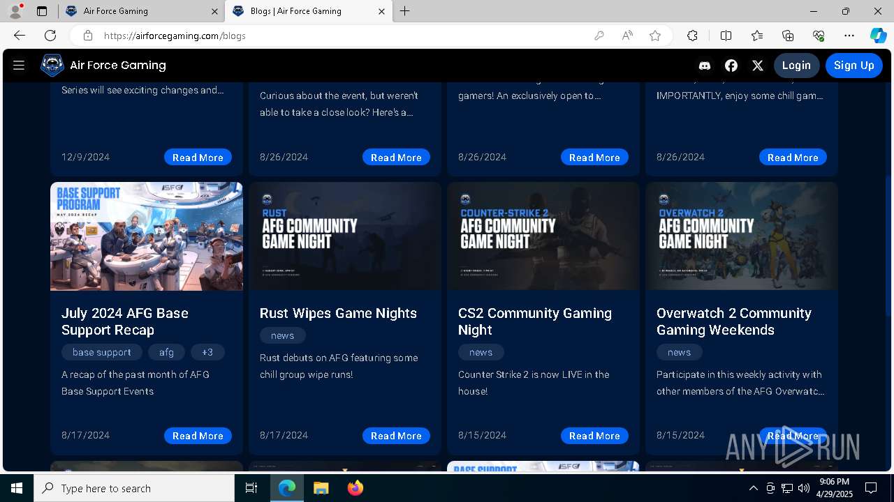Read More on the 12/9/2024 post
Image resolution: width=894 pixels, height=502 pixels.
(198, 158)
